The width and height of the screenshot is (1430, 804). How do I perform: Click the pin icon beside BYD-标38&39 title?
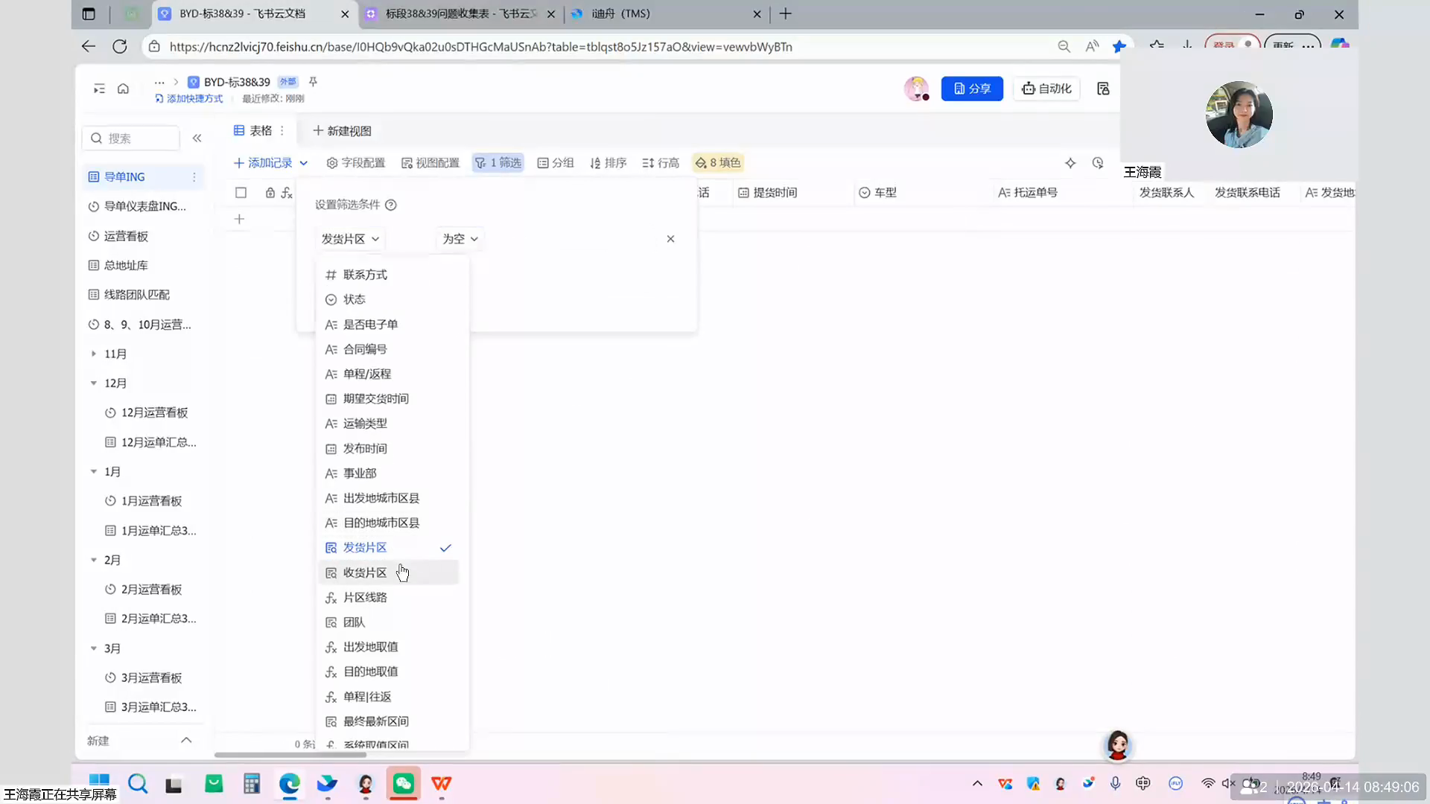[313, 82]
